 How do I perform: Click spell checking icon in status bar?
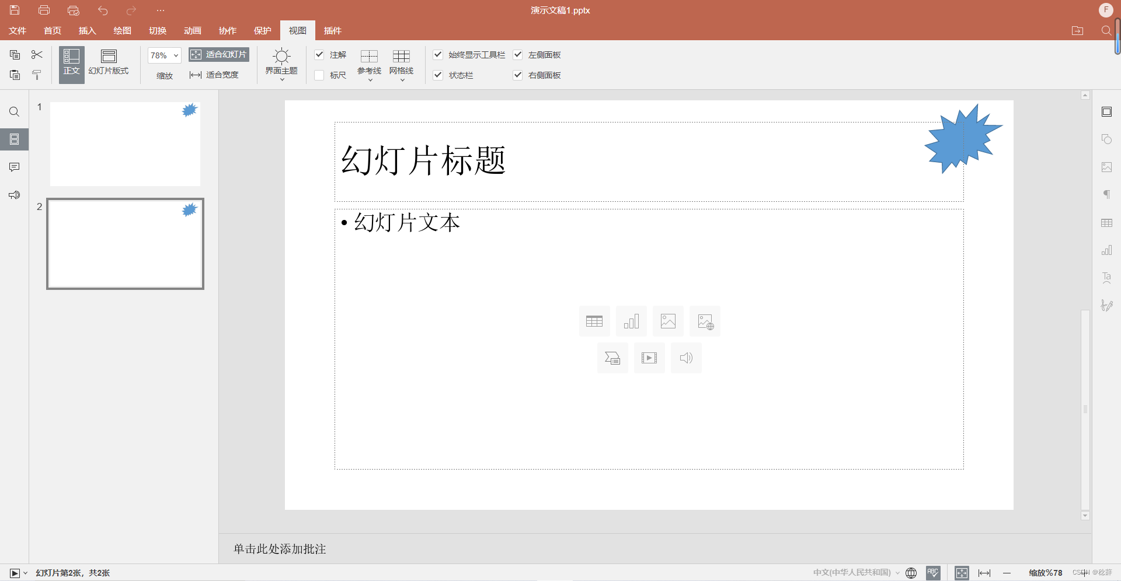933,573
